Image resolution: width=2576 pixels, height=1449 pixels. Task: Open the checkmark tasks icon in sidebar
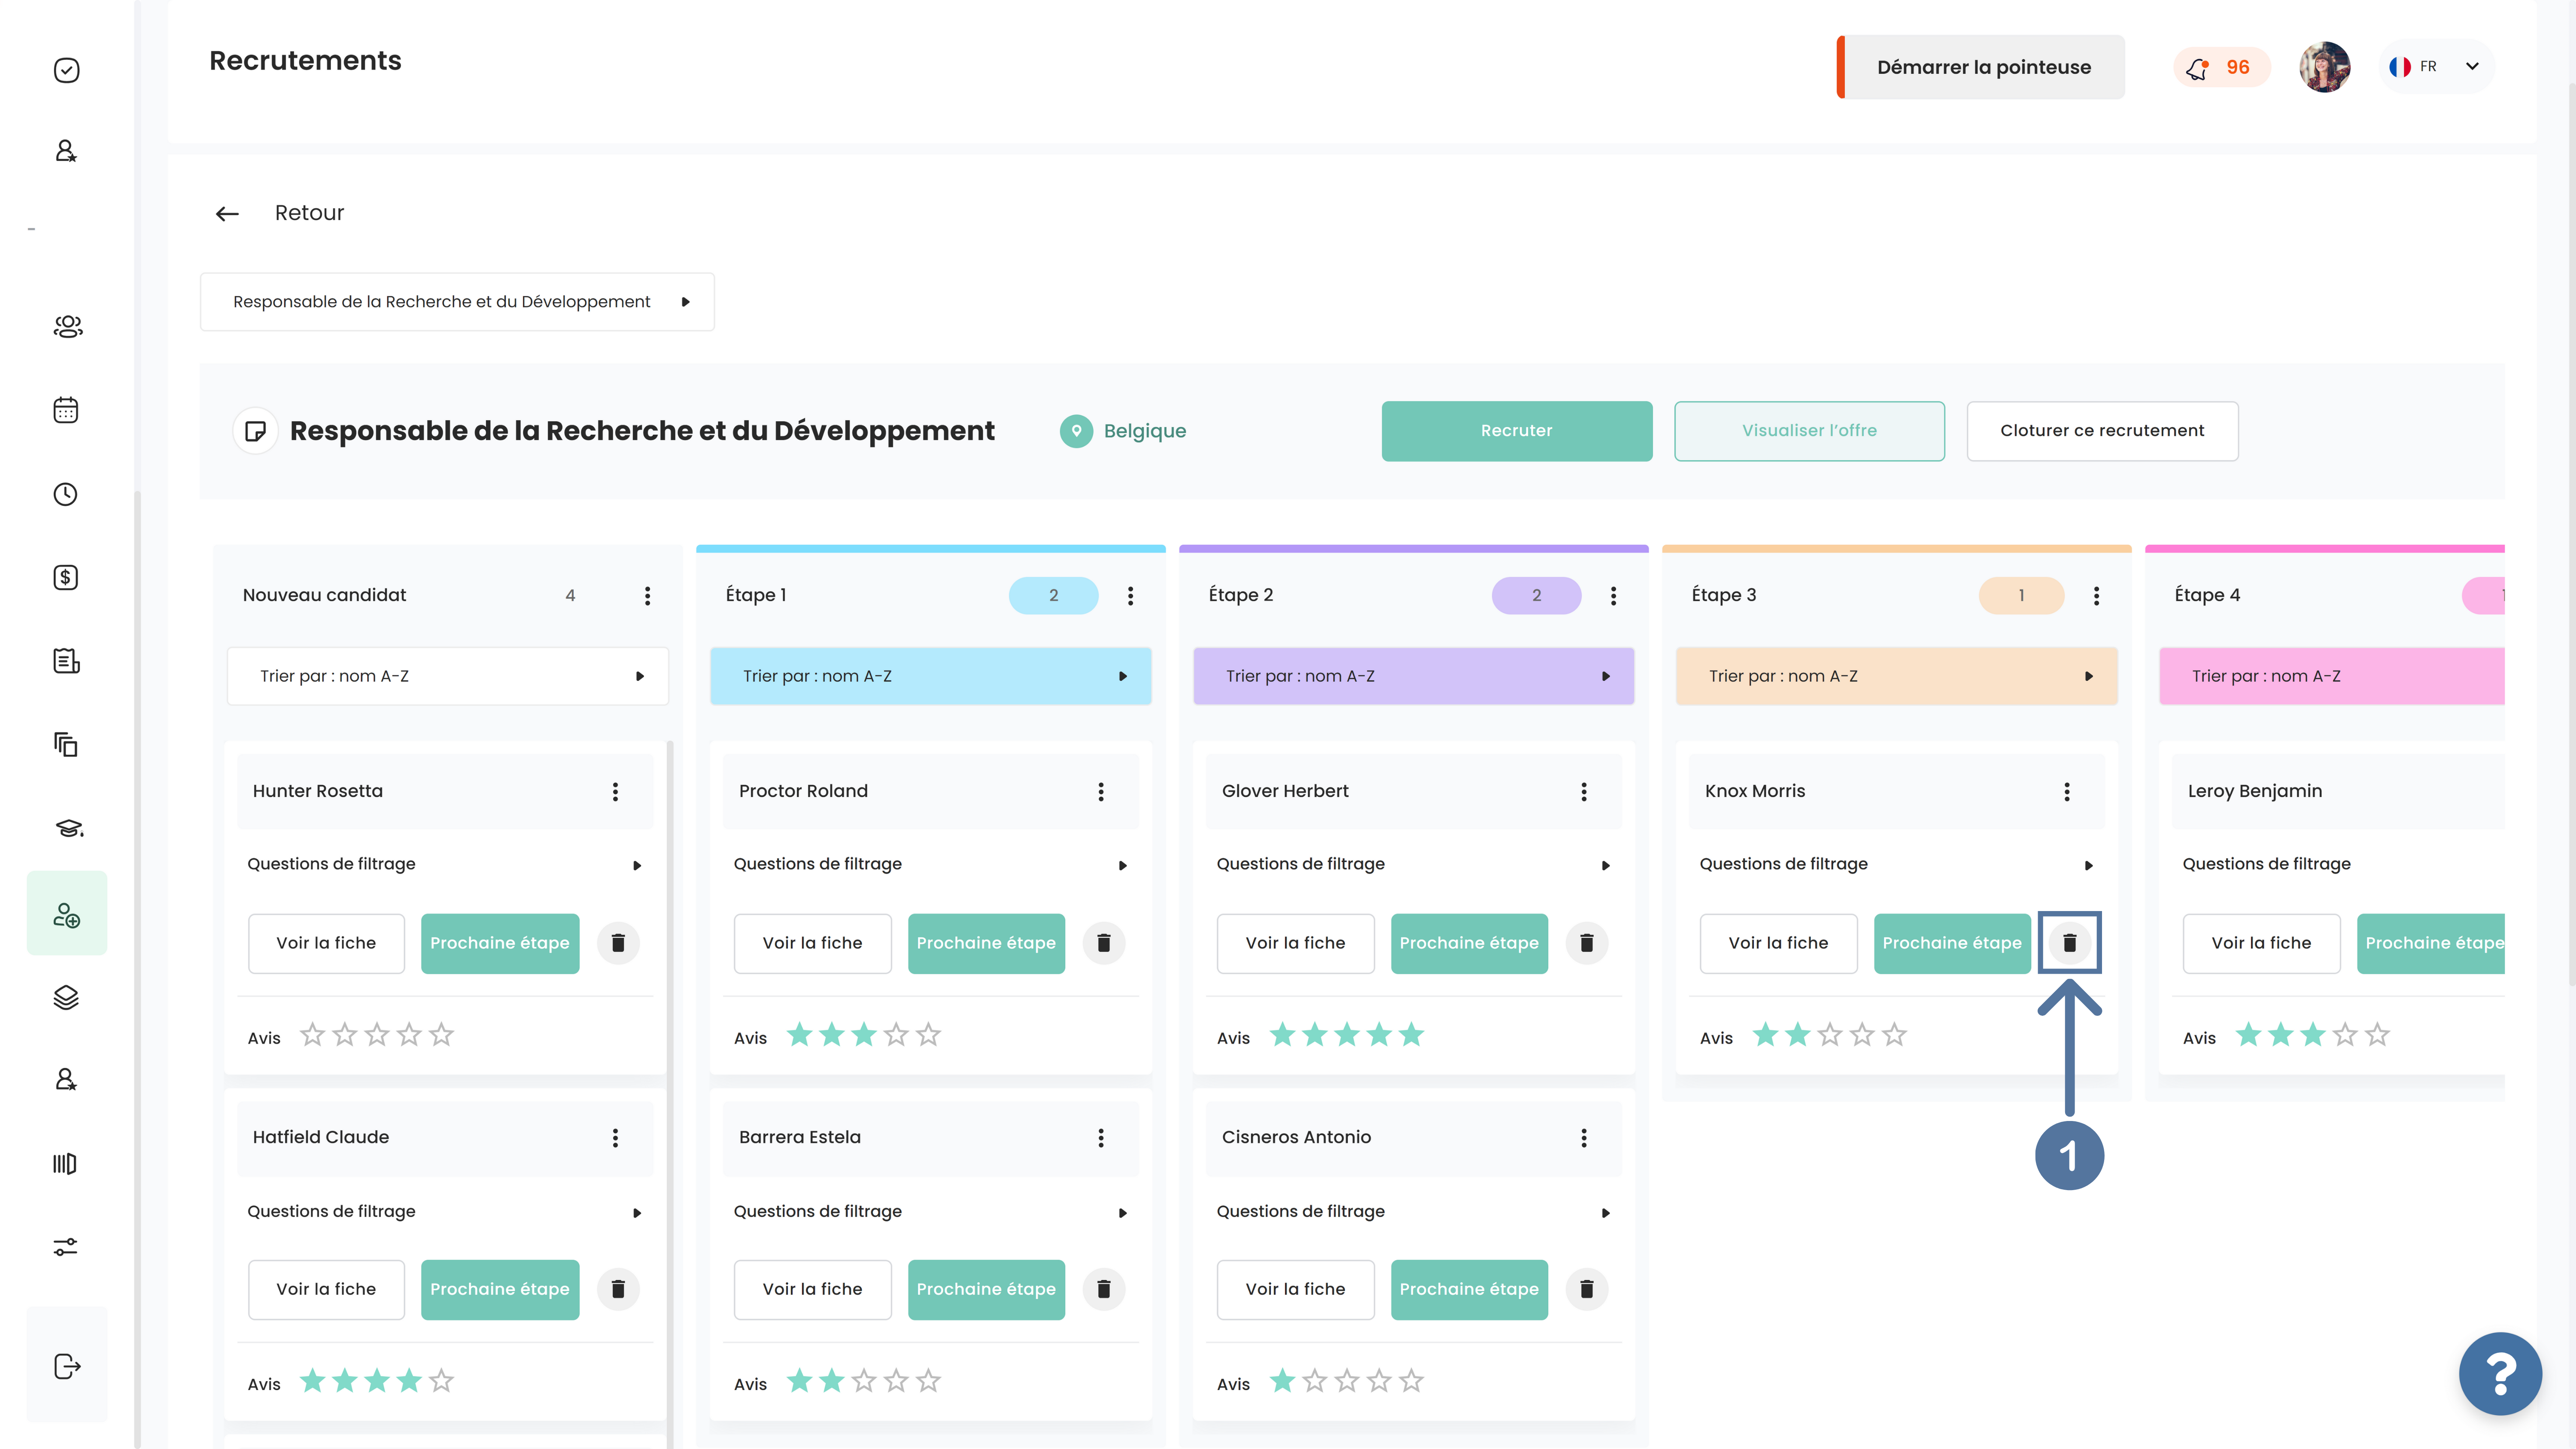coord(66,70)
